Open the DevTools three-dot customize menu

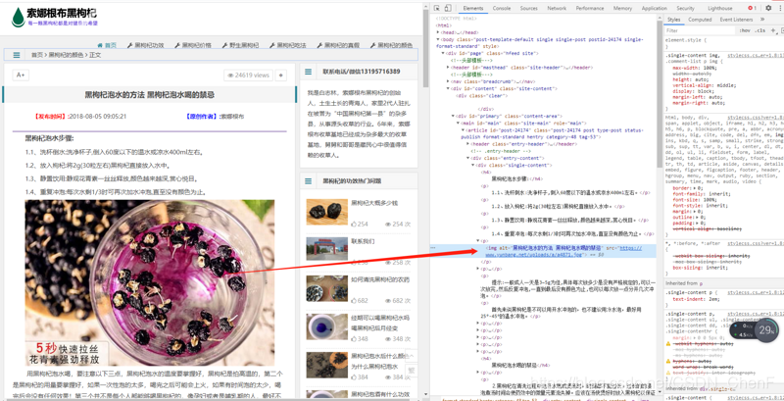pyautogui.click(x=780, y=8)
